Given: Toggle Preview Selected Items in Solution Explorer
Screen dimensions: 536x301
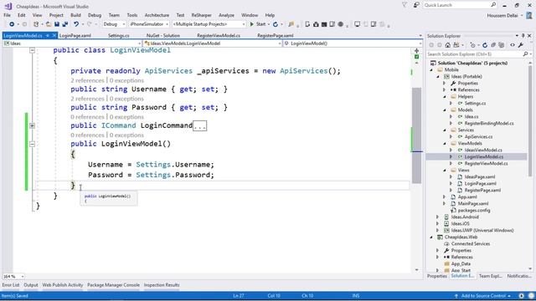Looking at the screenshot, I should click(512, 45).
